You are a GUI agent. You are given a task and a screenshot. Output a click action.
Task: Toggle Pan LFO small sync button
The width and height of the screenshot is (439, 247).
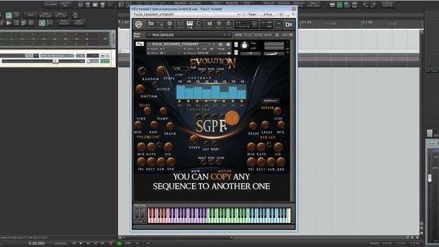pyautogui.click(x=269, y=145)
